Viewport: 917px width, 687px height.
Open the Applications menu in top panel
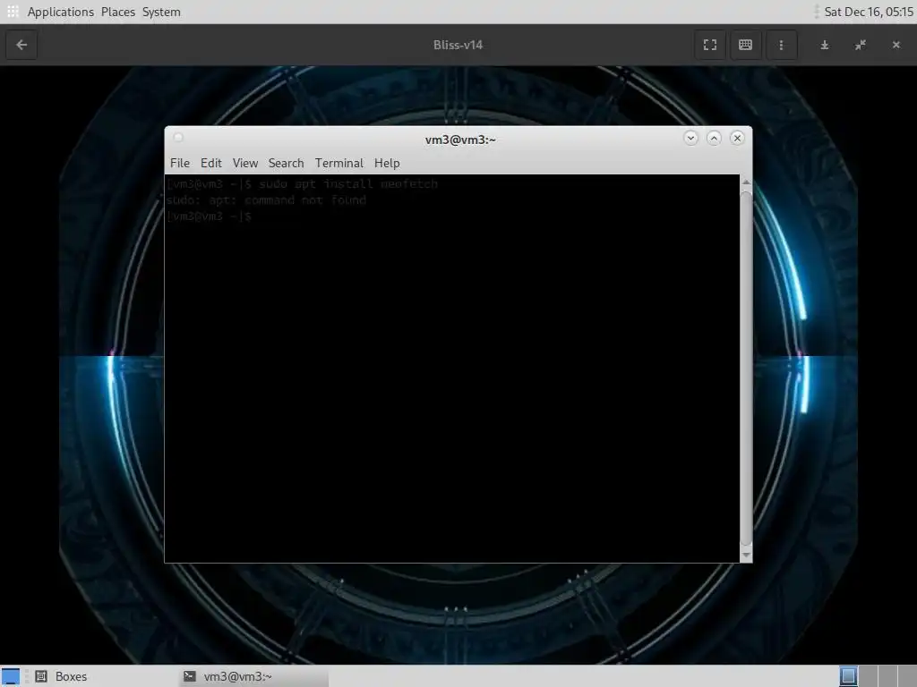pos(60,12)
